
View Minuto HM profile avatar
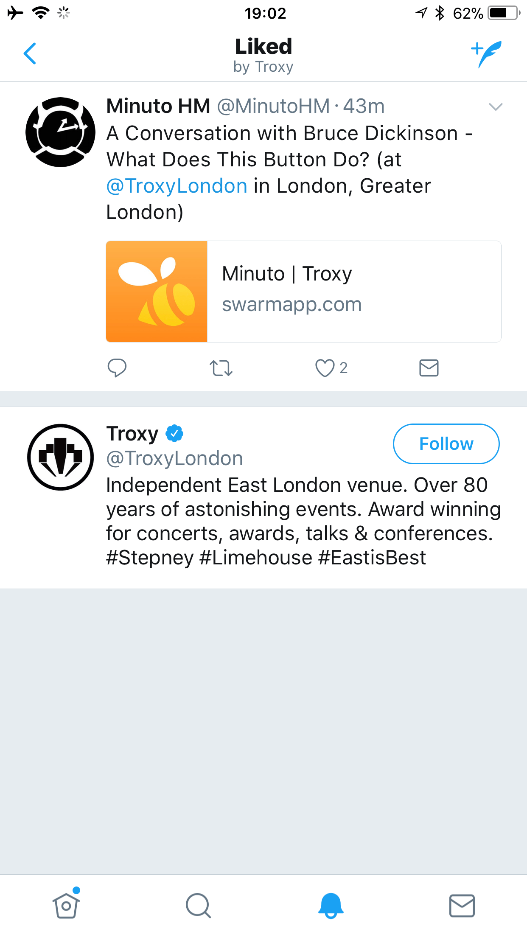[60, 132]
